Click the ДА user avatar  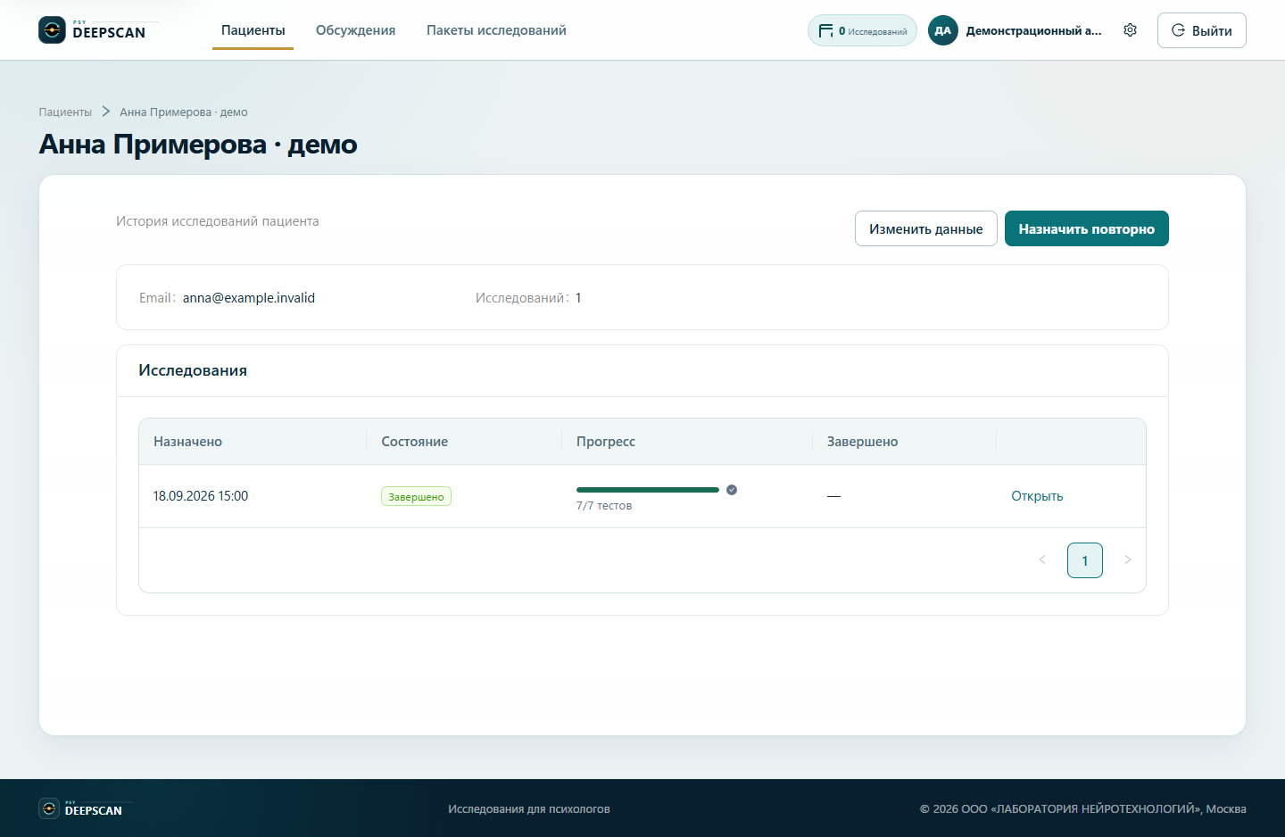(x=942, y=30)
